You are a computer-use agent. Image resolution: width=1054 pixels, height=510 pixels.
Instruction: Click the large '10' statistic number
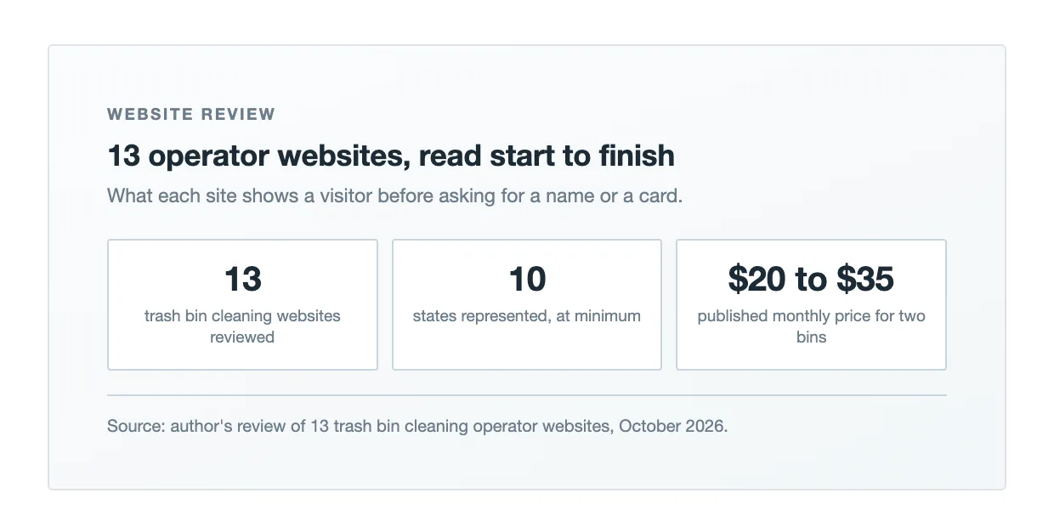point(527,279)
